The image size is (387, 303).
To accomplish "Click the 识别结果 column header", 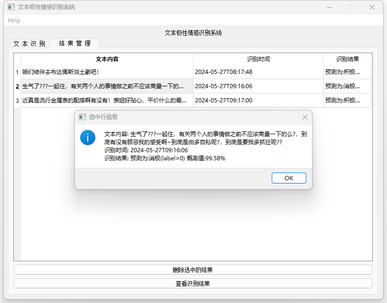I will pyautogui.click(x=348, y=59).
